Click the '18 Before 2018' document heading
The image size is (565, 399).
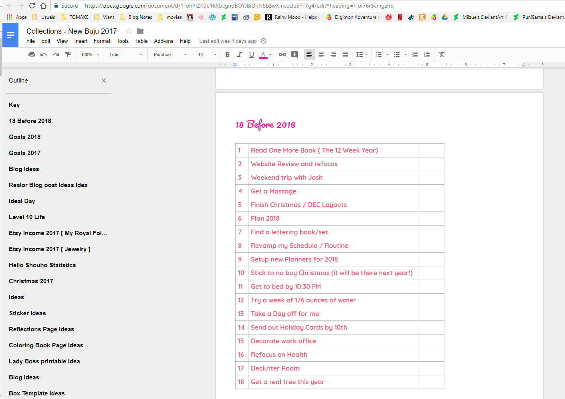(x=265, y=125)
